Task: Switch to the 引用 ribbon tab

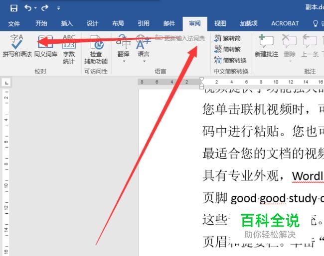Action: coord(144,23)
